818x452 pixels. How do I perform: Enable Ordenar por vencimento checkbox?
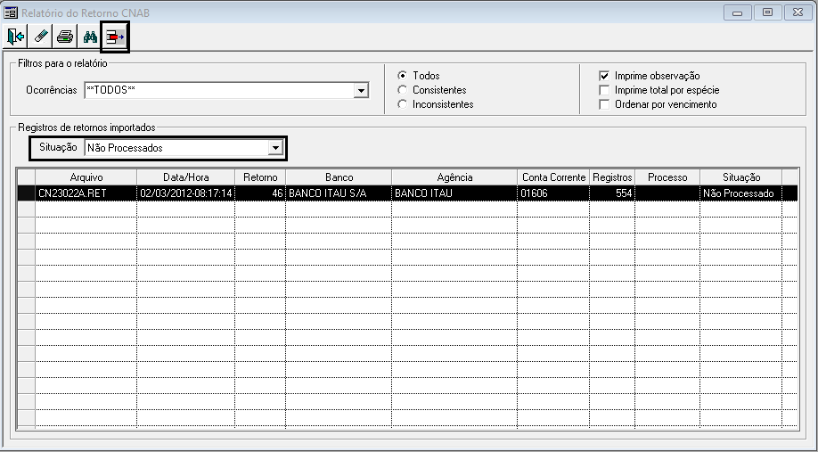point(604,104)
